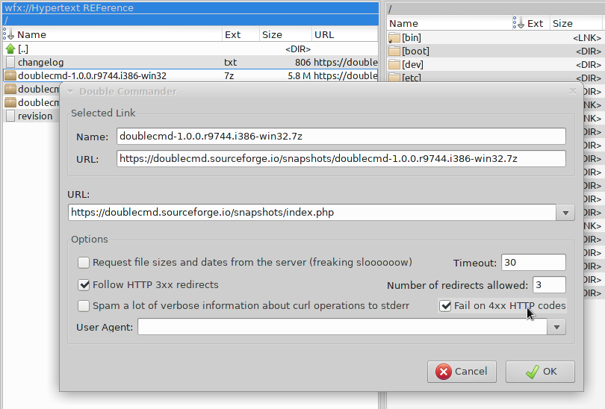This screenshot has height=409, width=605.
Task: Click the Cancel button
Action: click(x=462, y=372)
